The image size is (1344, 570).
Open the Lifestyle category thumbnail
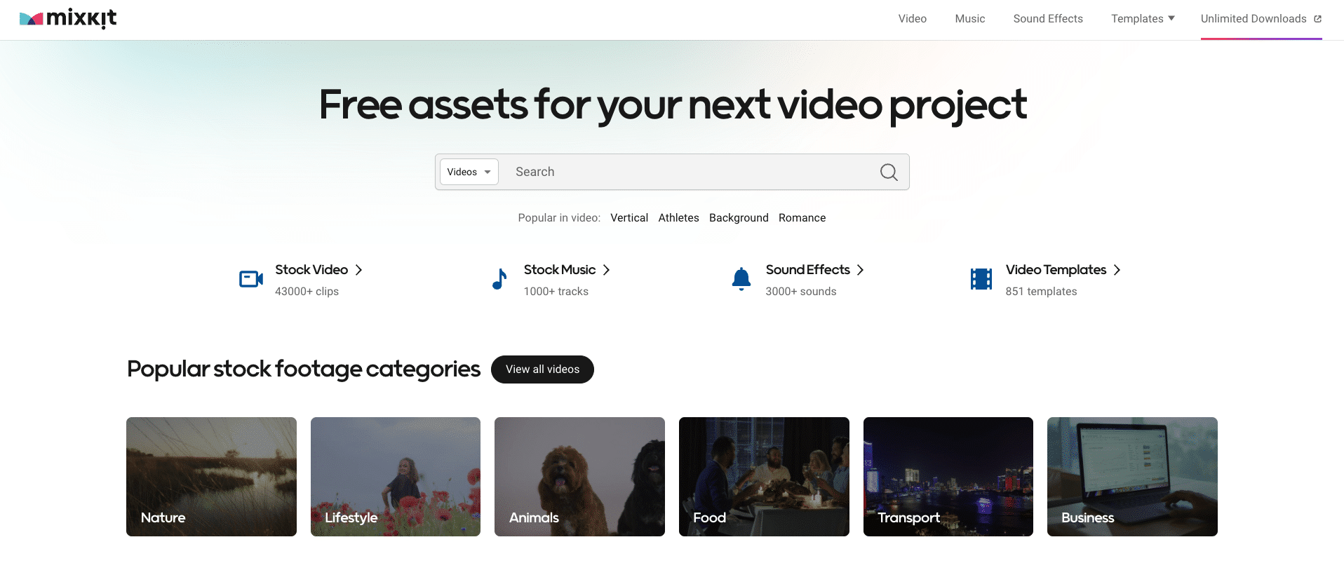click(x=396, y=477)
